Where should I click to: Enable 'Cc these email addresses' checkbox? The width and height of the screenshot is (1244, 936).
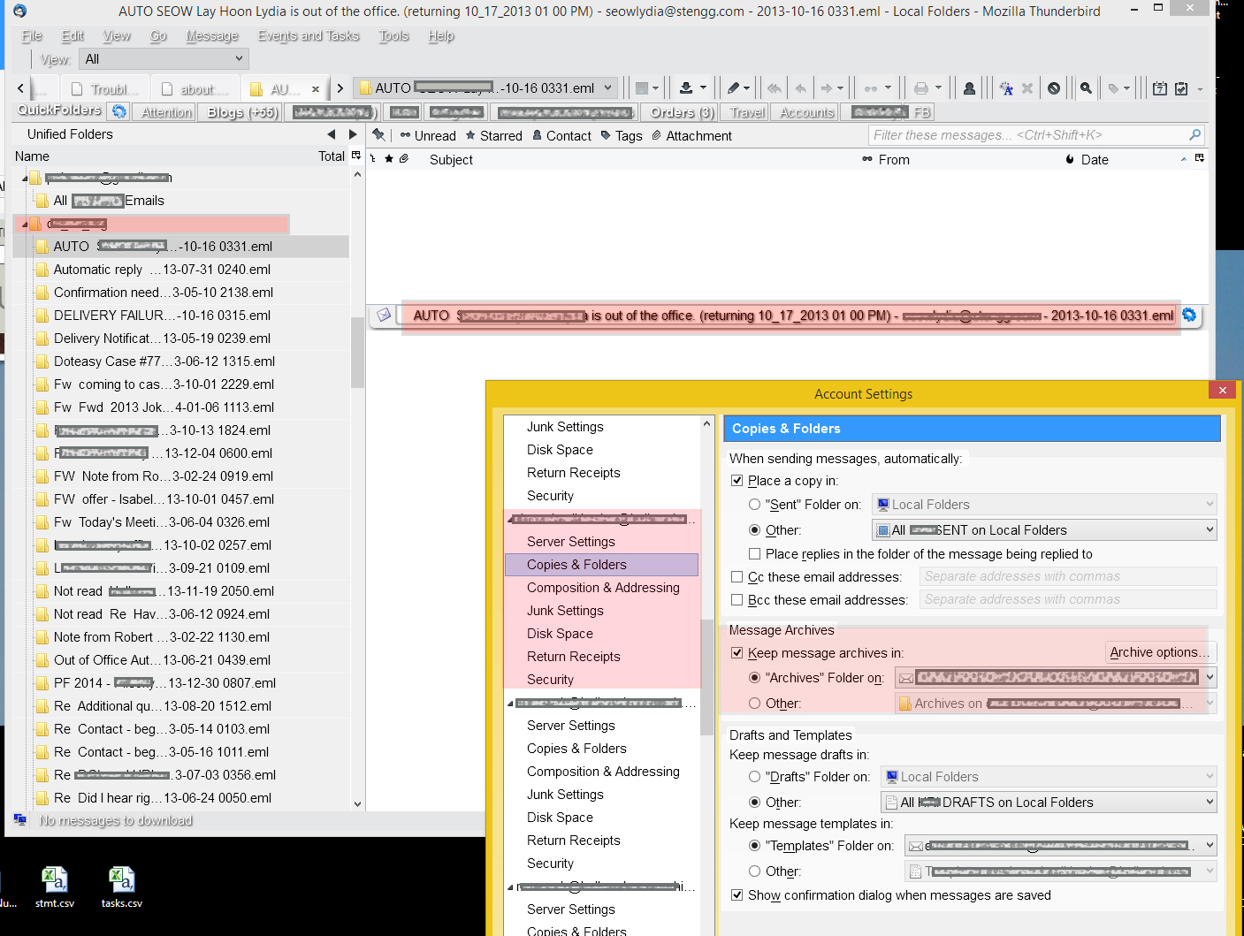click(x=737, y=577)
